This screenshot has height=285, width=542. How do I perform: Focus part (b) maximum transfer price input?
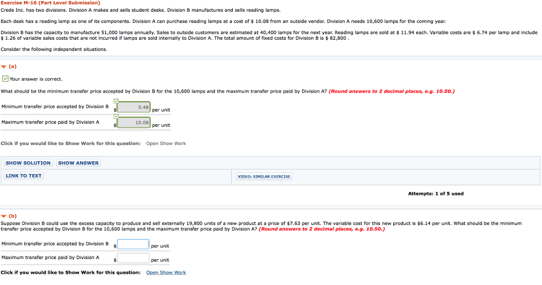click(133, 258)
